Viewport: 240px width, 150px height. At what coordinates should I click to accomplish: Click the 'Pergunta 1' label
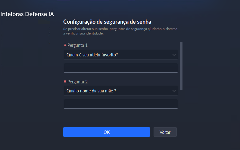click(77, 46)
